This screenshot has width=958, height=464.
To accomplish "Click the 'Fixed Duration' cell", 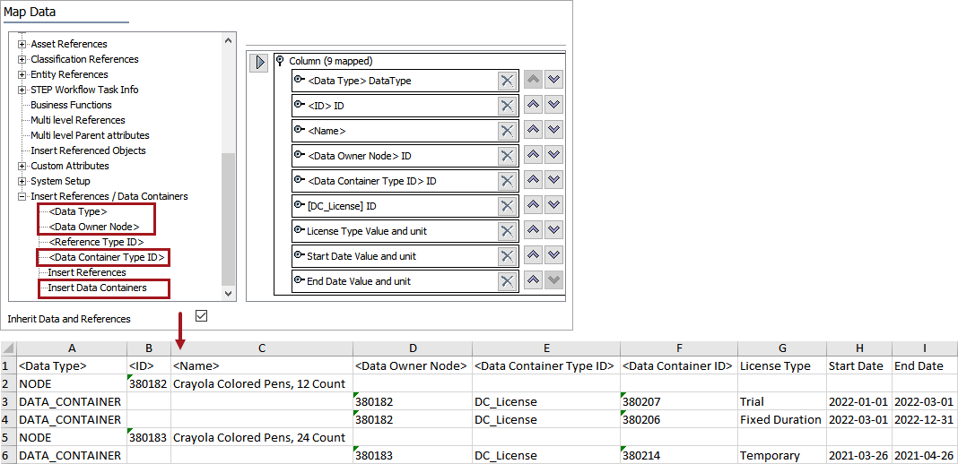I will coord(782,420).
